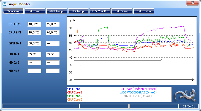Click the GPU 0 temperature field 50,0 °C

pyautogui.click(x=34, y=43)
